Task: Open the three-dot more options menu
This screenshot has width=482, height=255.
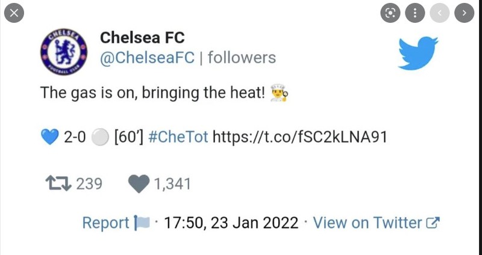Action: 415,13
